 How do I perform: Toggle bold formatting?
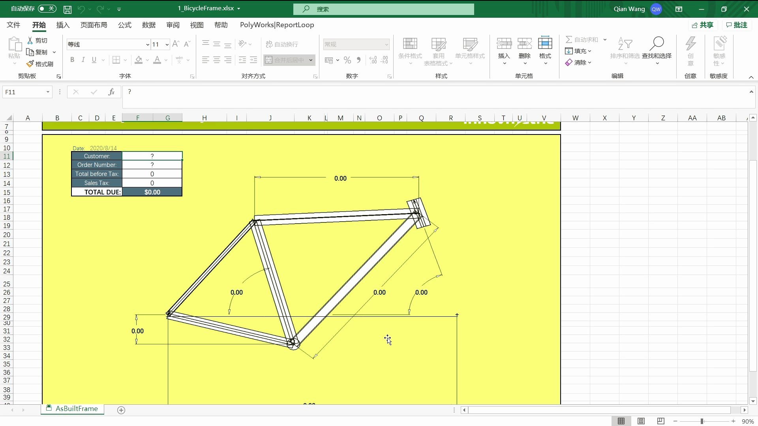point(72,60)
